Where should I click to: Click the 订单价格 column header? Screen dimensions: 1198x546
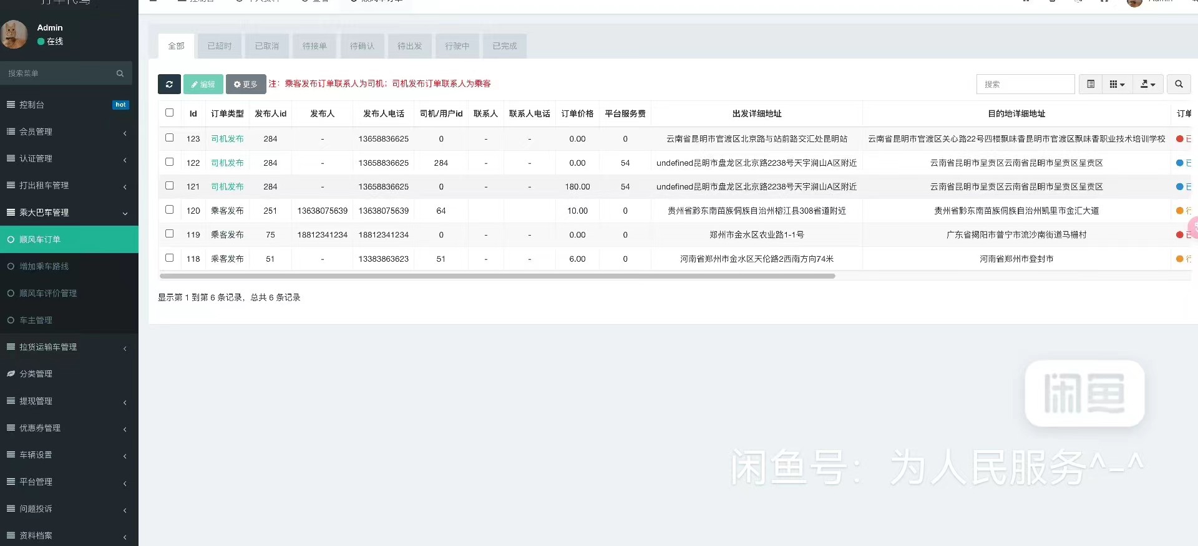[577, 113]
